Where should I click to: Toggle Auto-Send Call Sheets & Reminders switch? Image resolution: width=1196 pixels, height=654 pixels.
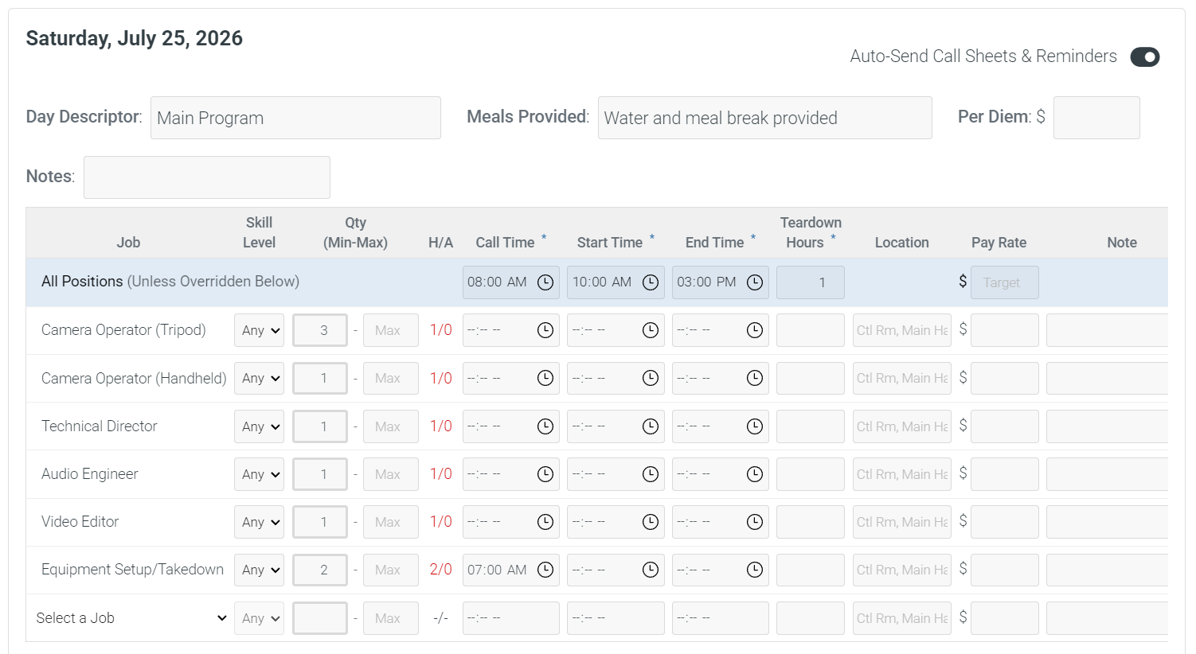coord(1144,56)
